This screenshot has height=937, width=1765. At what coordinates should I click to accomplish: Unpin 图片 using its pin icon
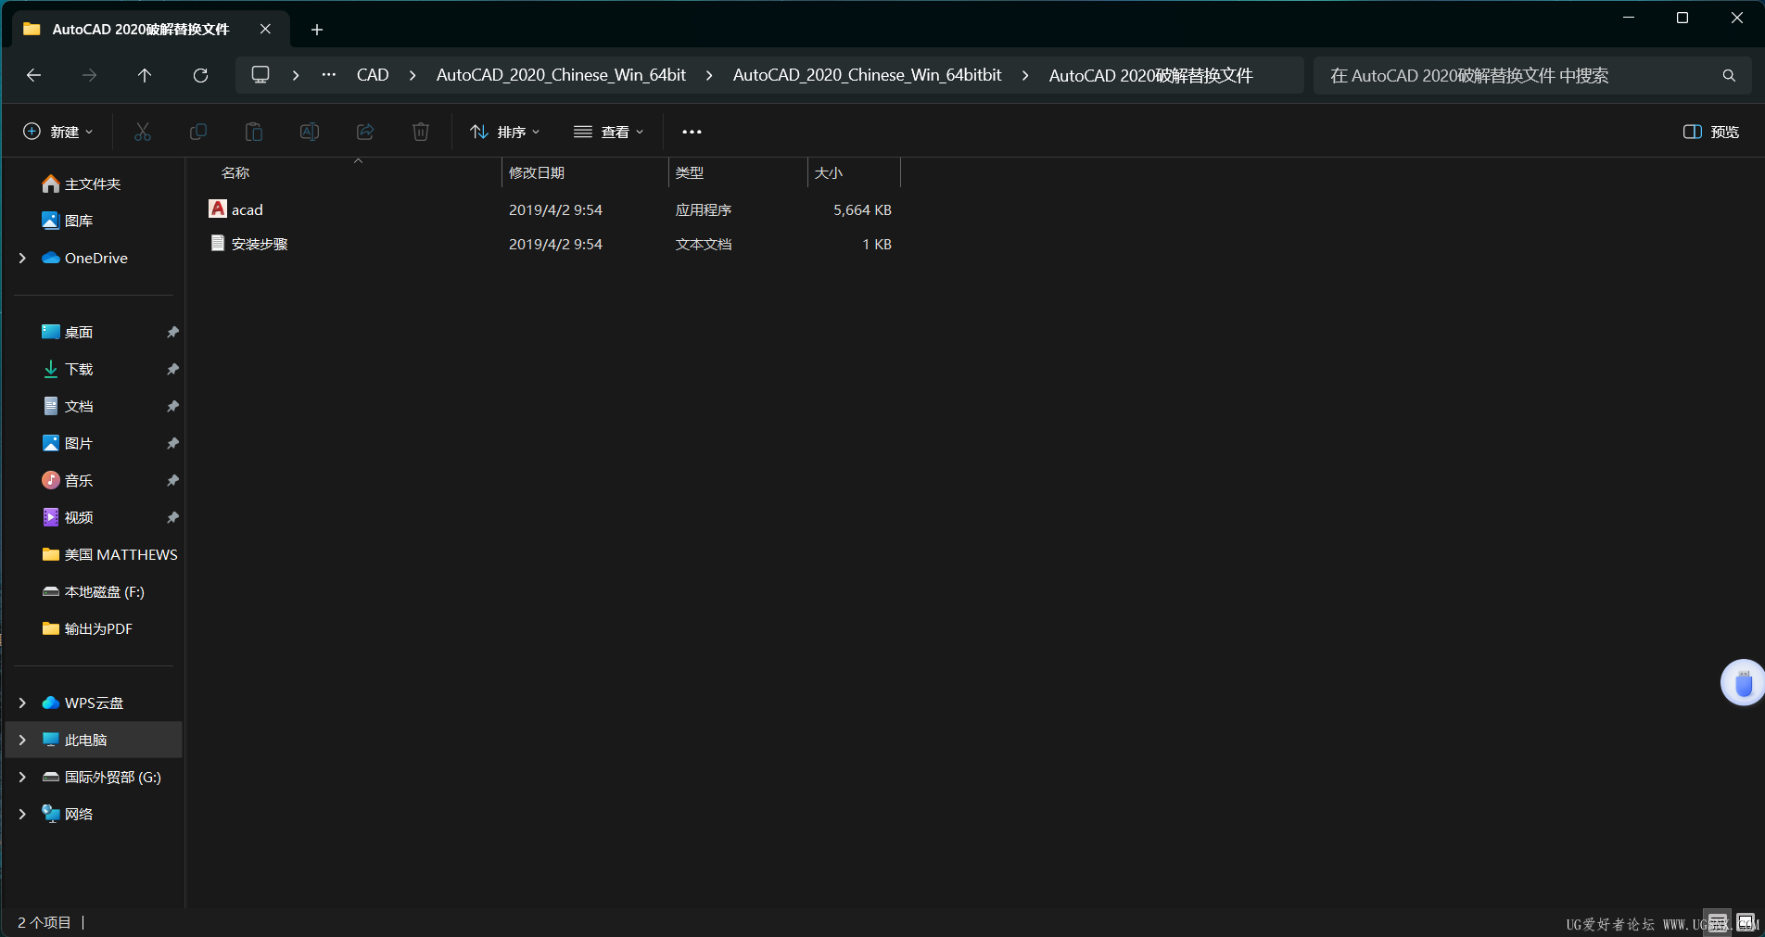(x=172, y=443)
